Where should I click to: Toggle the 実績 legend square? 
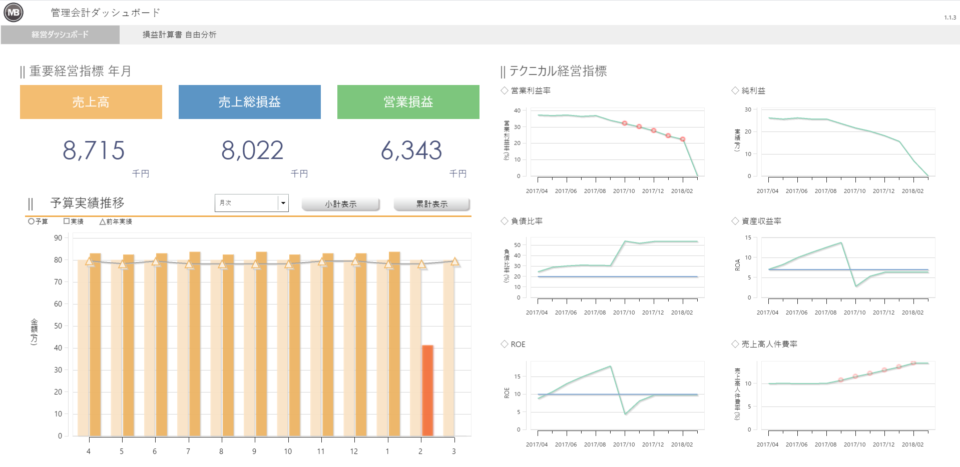(67, 221)
